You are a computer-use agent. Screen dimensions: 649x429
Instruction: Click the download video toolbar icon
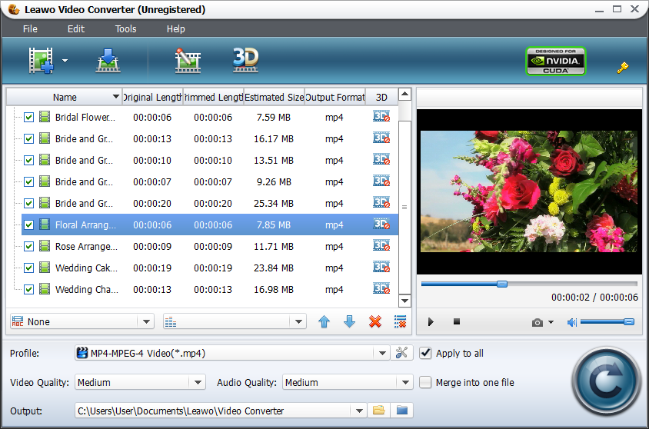point(108,61)
